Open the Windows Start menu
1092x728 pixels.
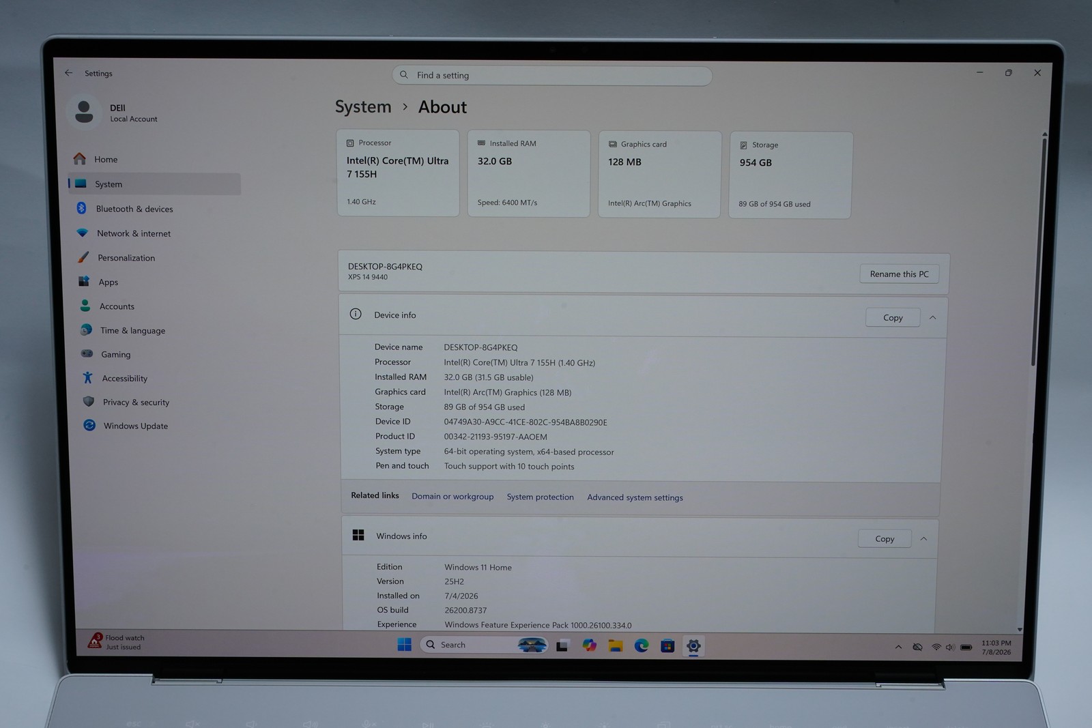[x=404, y=644]
